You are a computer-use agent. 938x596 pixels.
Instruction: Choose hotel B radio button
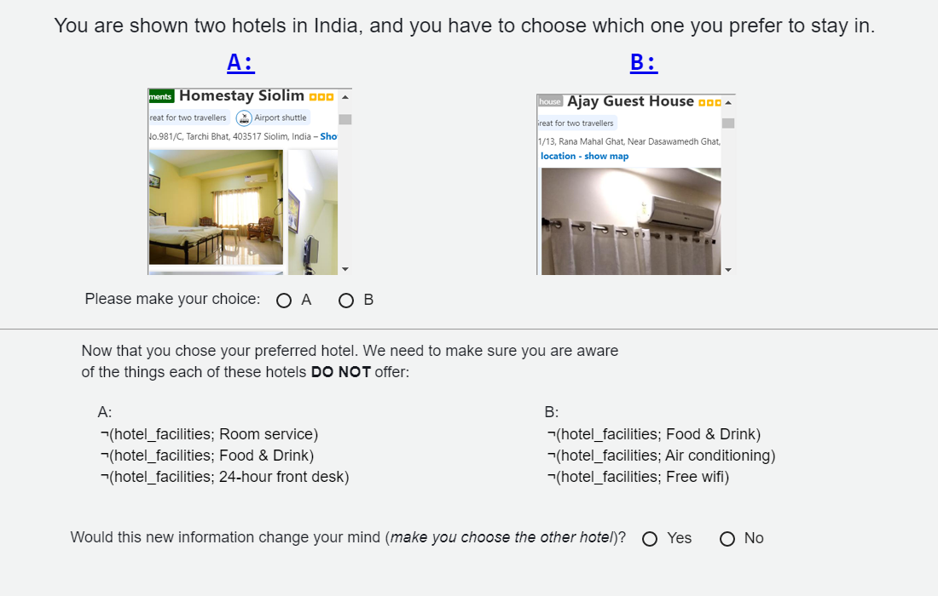(346, 300)
